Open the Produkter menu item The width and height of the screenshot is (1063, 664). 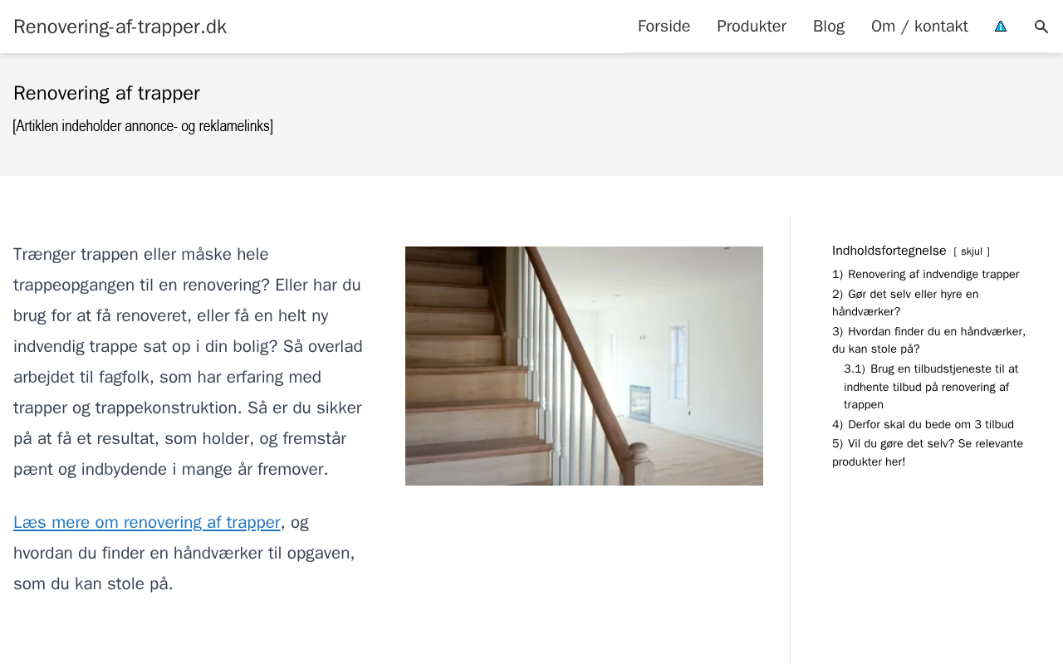tap(752, 27)
